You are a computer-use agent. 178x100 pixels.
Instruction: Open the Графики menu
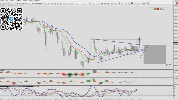coord(19,1)
